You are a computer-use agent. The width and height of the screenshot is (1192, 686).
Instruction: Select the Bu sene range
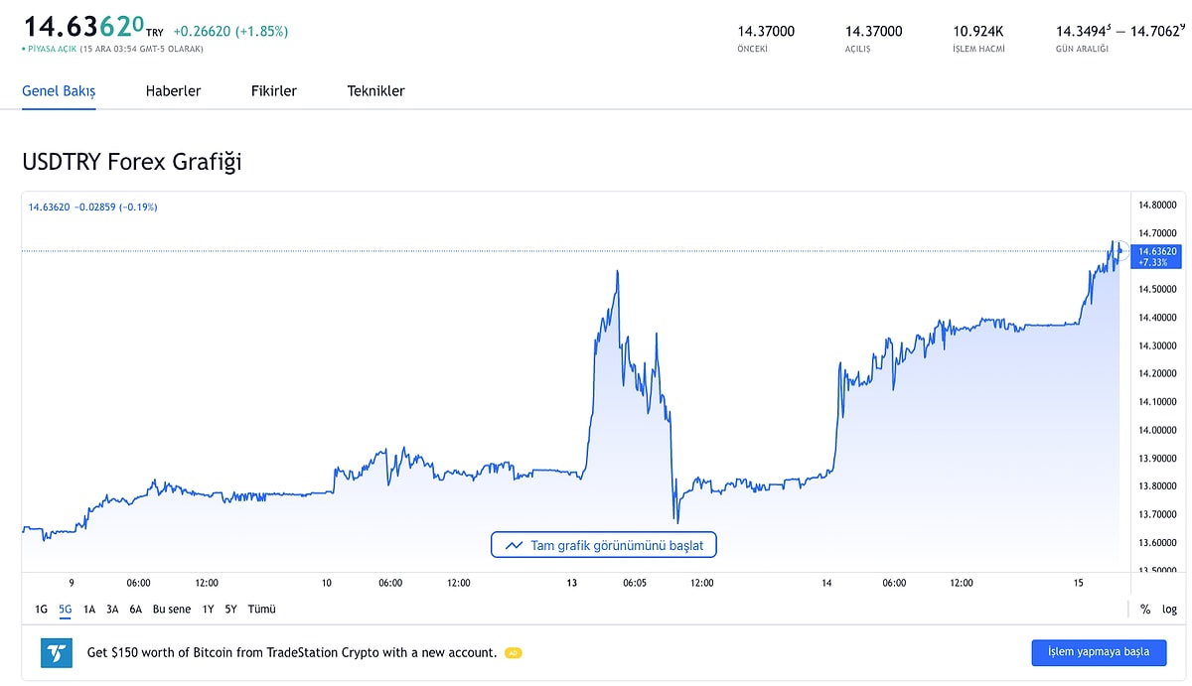click(172, 610)
